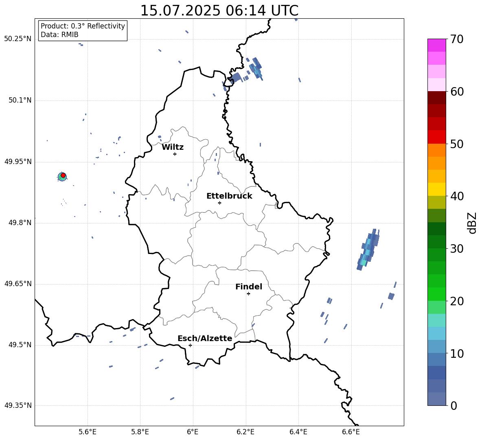
Task: Click the dark maroon colorbar segment below 60
Action: 436,98
